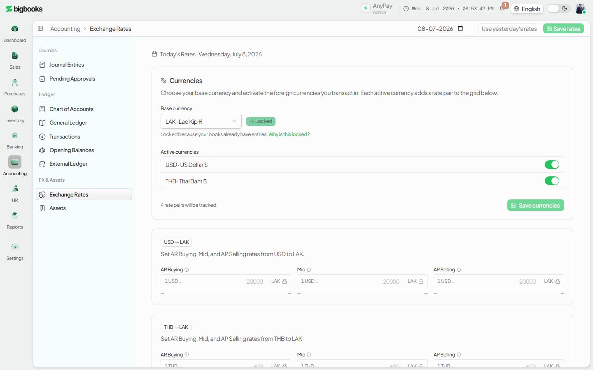
Task: Click the USD Mid rate input field
Action: pos(362,281)
